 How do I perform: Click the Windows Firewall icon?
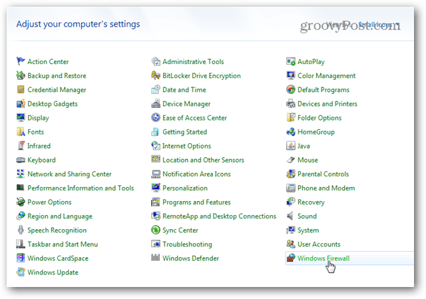coord(291,258)
